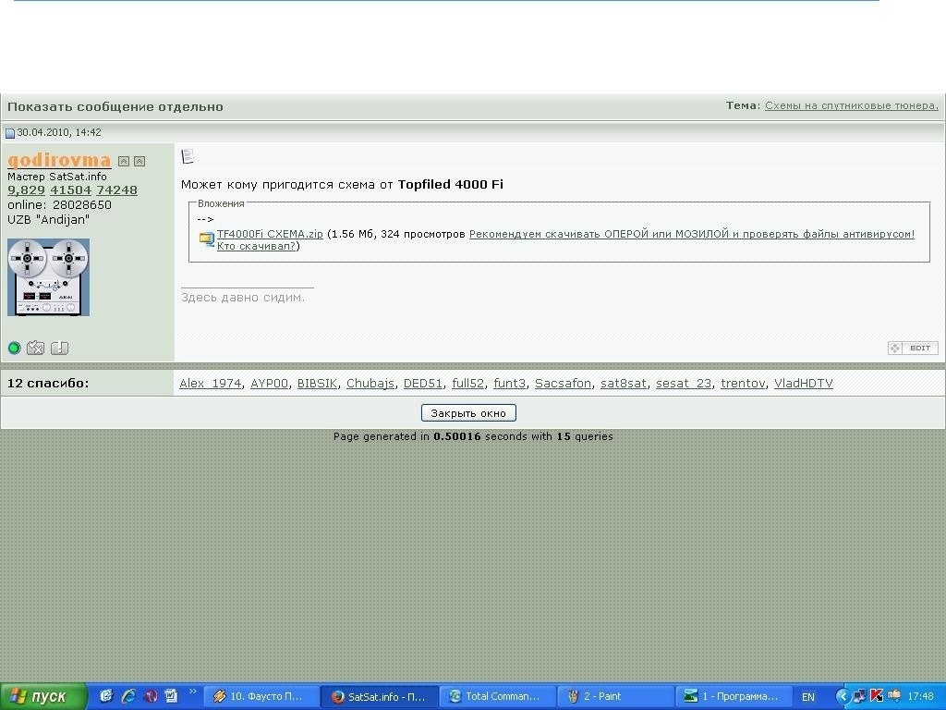
Task: Click the report post icon with exclamation mark
Action: [x=59, y=348]
